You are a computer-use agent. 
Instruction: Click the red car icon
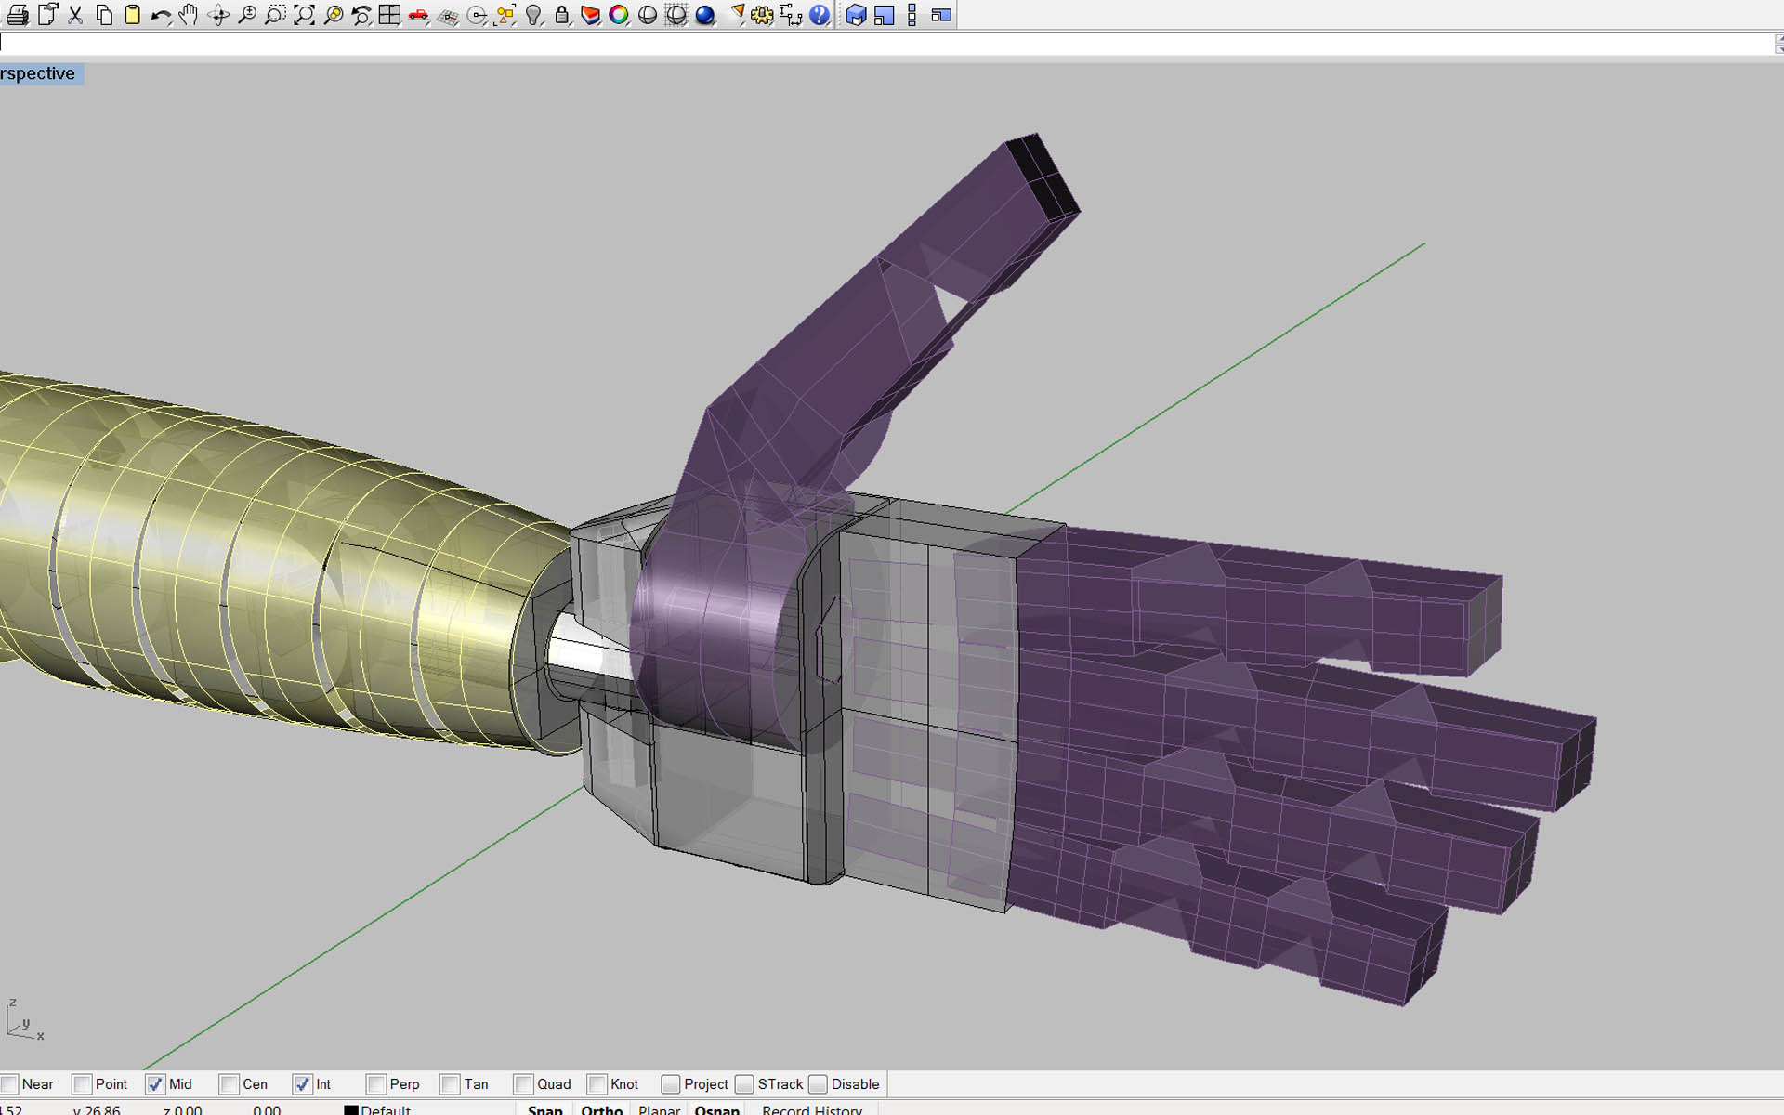pyautogui.click(x=418, y=15)
